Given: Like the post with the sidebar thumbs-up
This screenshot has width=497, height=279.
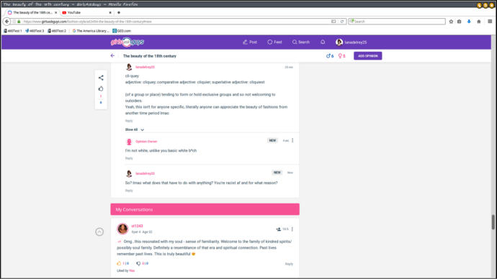Looking at the screenshot, I should pos(101,89).
